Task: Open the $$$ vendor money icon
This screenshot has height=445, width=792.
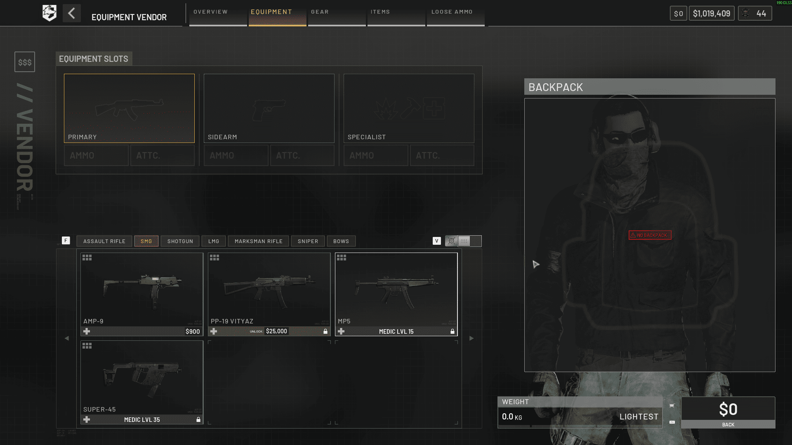Action: 25,62
